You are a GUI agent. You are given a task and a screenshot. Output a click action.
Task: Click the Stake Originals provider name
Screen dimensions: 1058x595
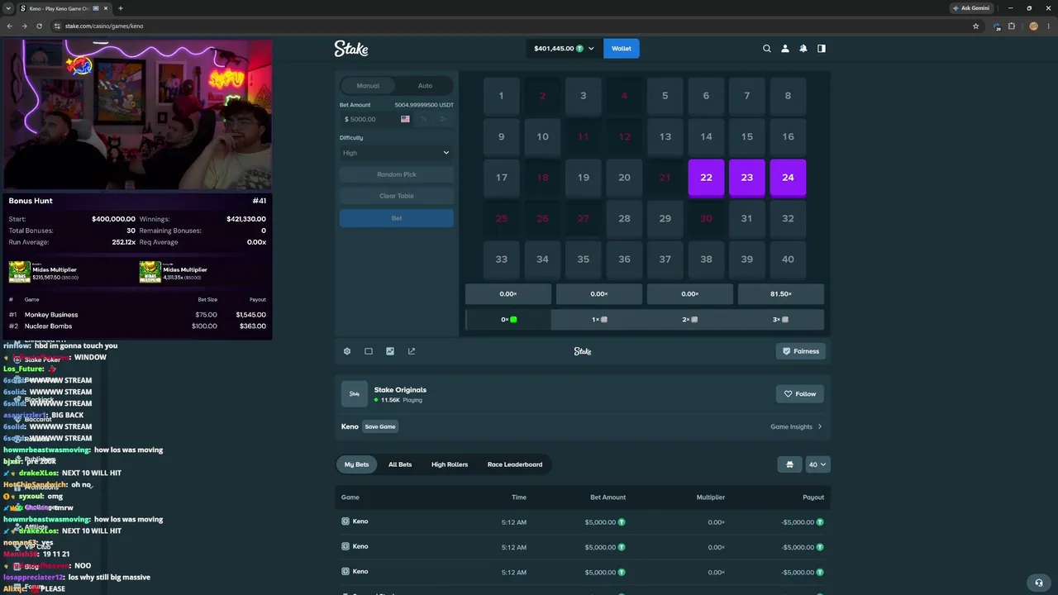(400, 390)
